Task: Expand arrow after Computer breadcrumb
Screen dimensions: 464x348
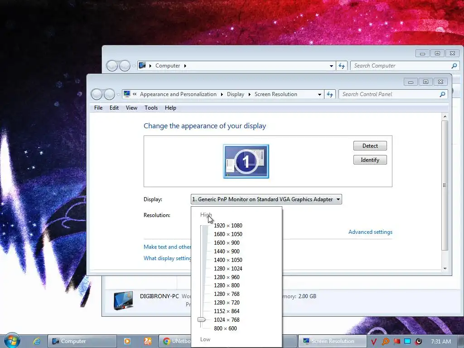Action: (x=185, y=66)
